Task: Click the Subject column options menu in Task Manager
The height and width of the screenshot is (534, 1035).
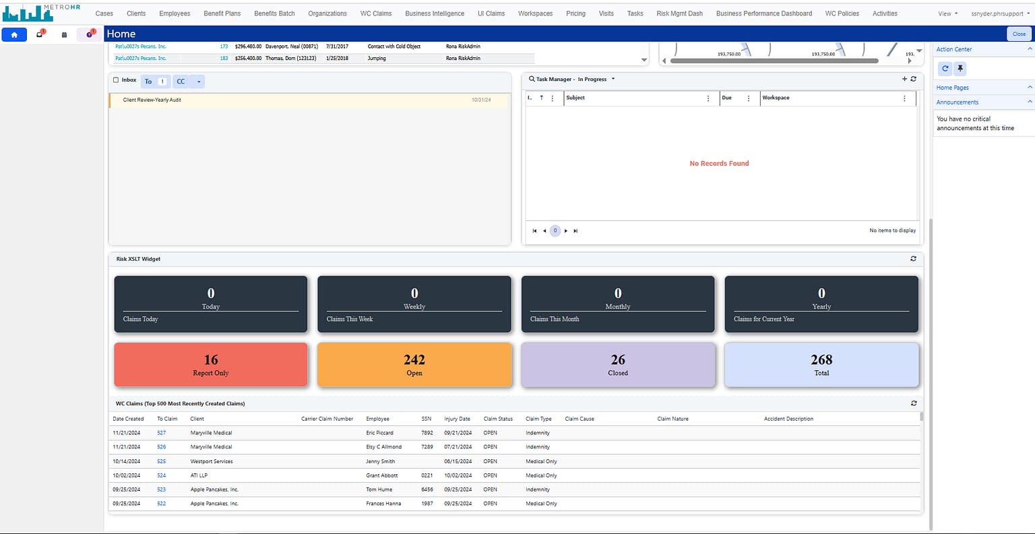Action: pos(708,98)
